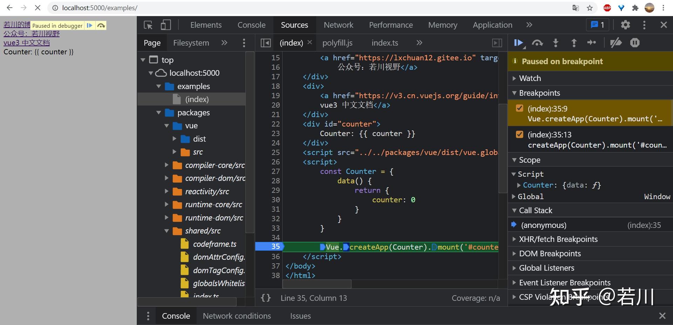Uncheck the (index):35:9 breakpoint
This screenshot has height=325, width=673.
(x=519, y=108)
